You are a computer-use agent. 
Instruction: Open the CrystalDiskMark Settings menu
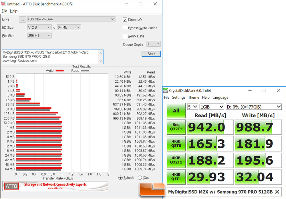tap(178, 97)
